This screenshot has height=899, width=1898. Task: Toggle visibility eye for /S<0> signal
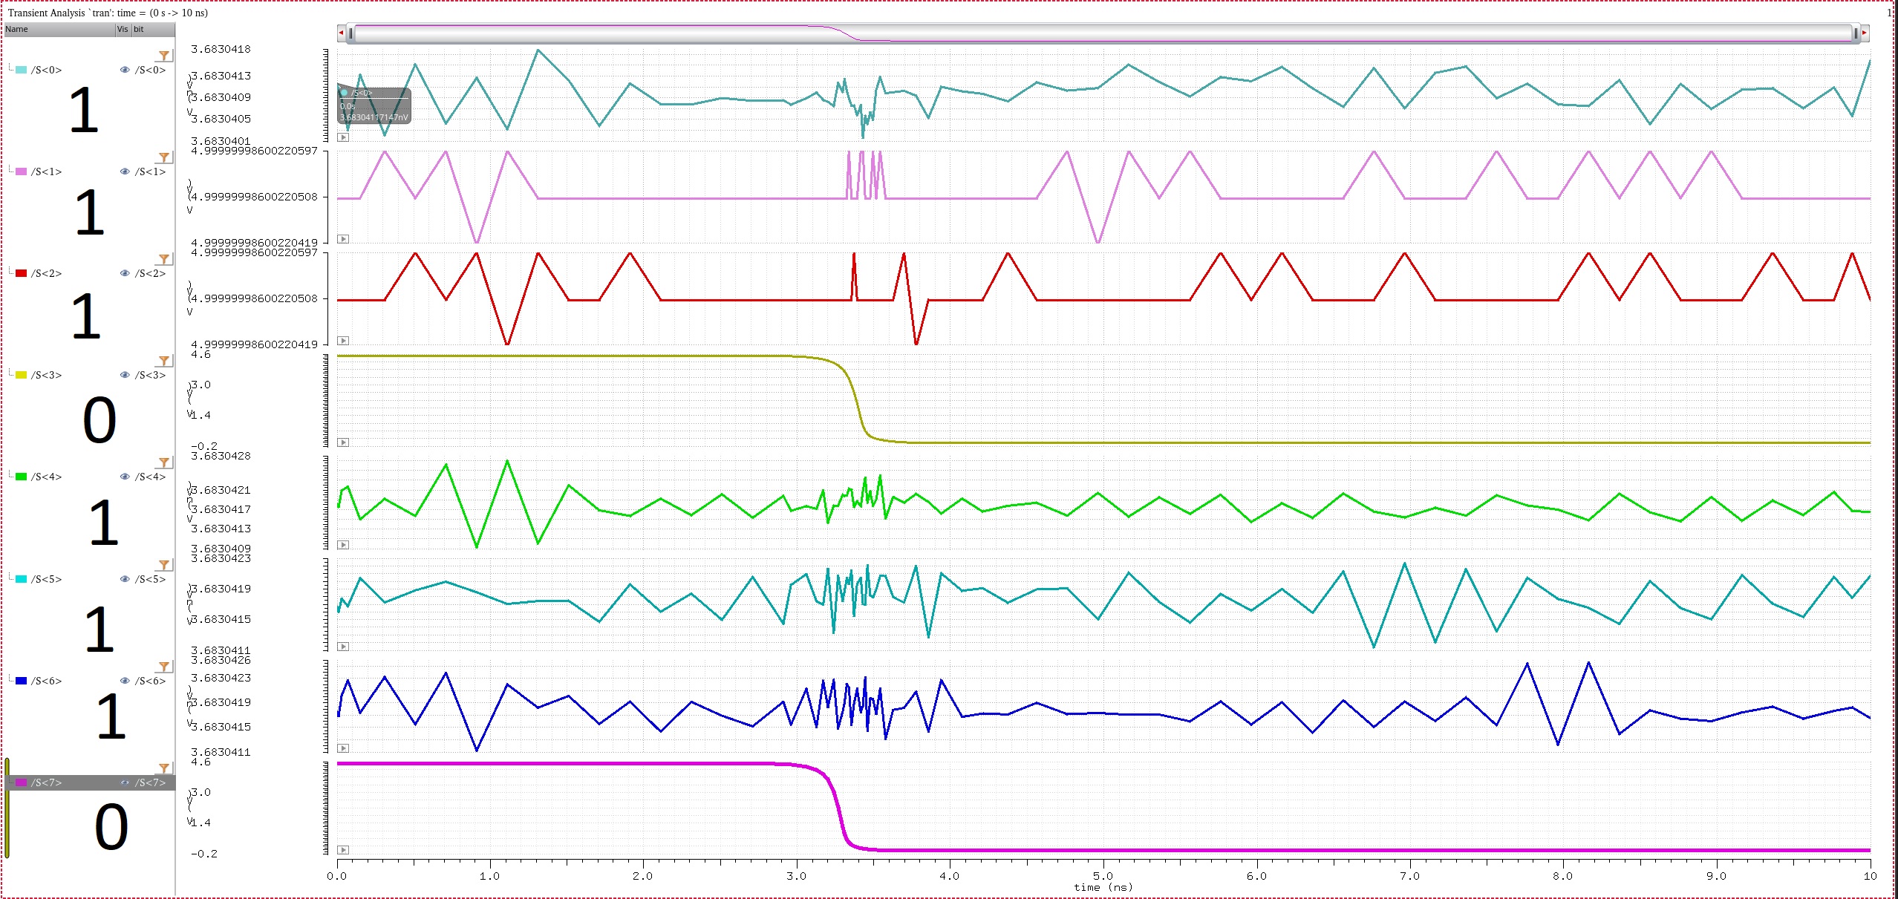click(x=125, y=70)
